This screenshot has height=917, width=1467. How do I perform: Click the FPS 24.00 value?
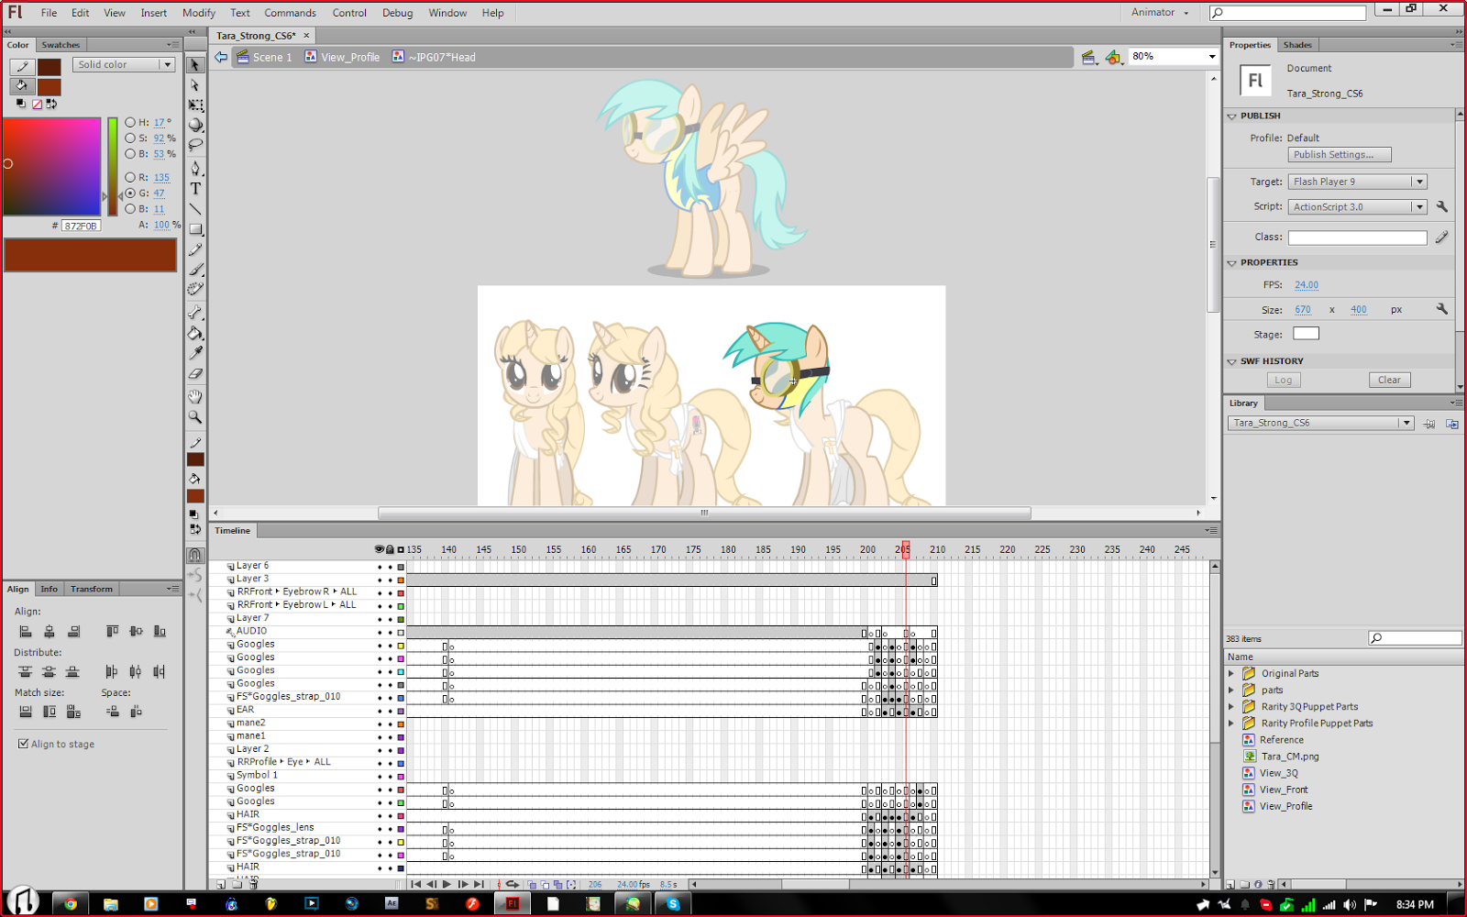(x=1307, y=285)
